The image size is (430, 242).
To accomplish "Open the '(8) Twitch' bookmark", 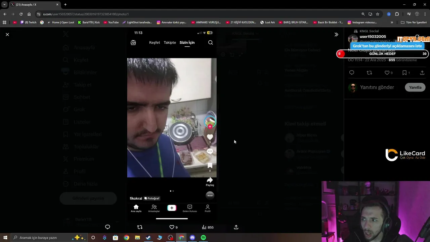I will [28, 23].
